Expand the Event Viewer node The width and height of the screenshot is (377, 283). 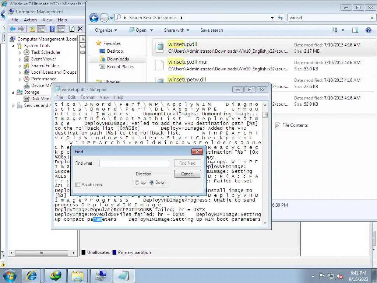tap(20, 59)
